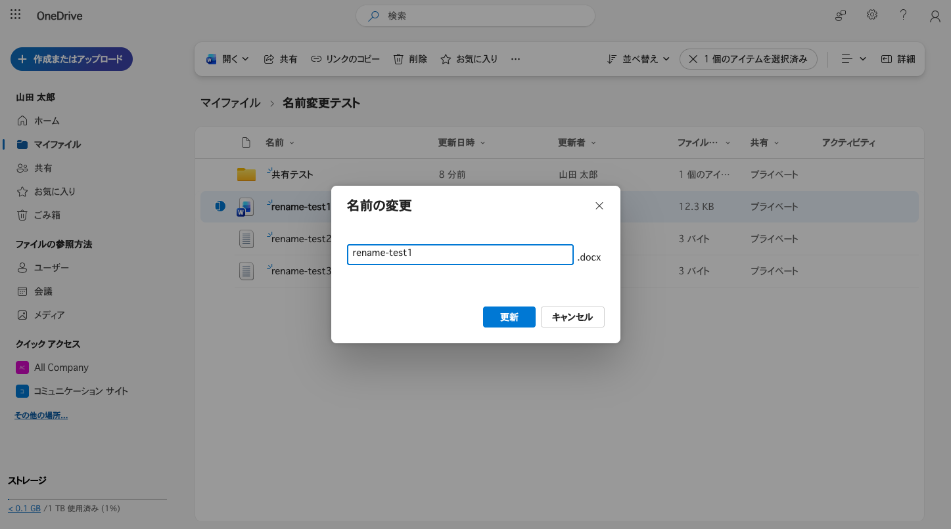
Task: Click the コミュニケーション サイト icon
Action: [x=22, y=391]
